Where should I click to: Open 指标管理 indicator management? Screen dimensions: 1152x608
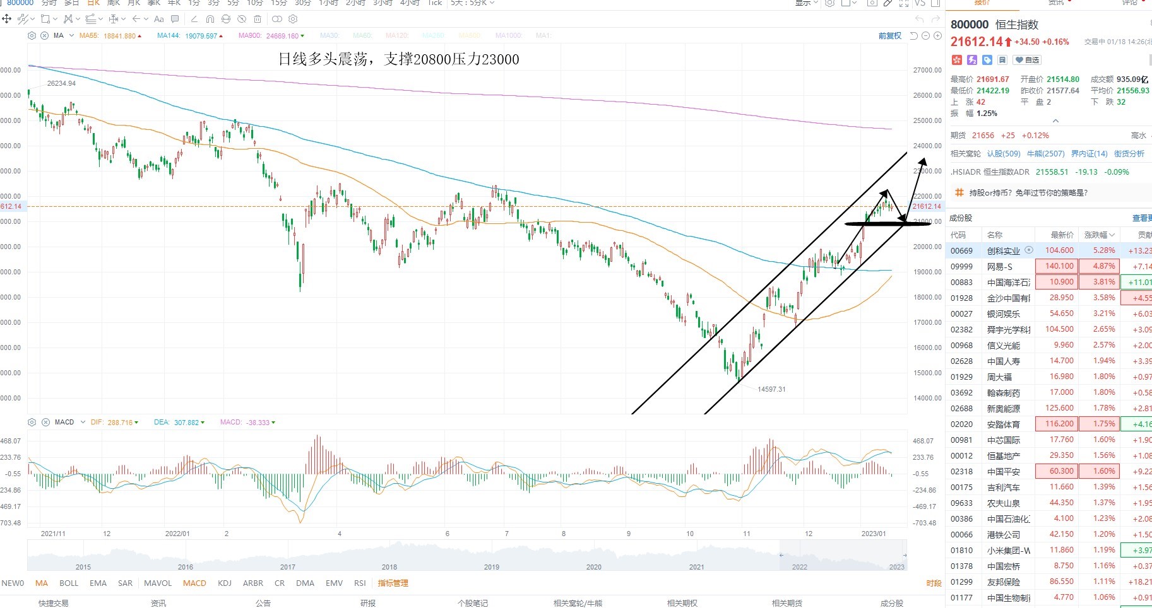point(393,583)
